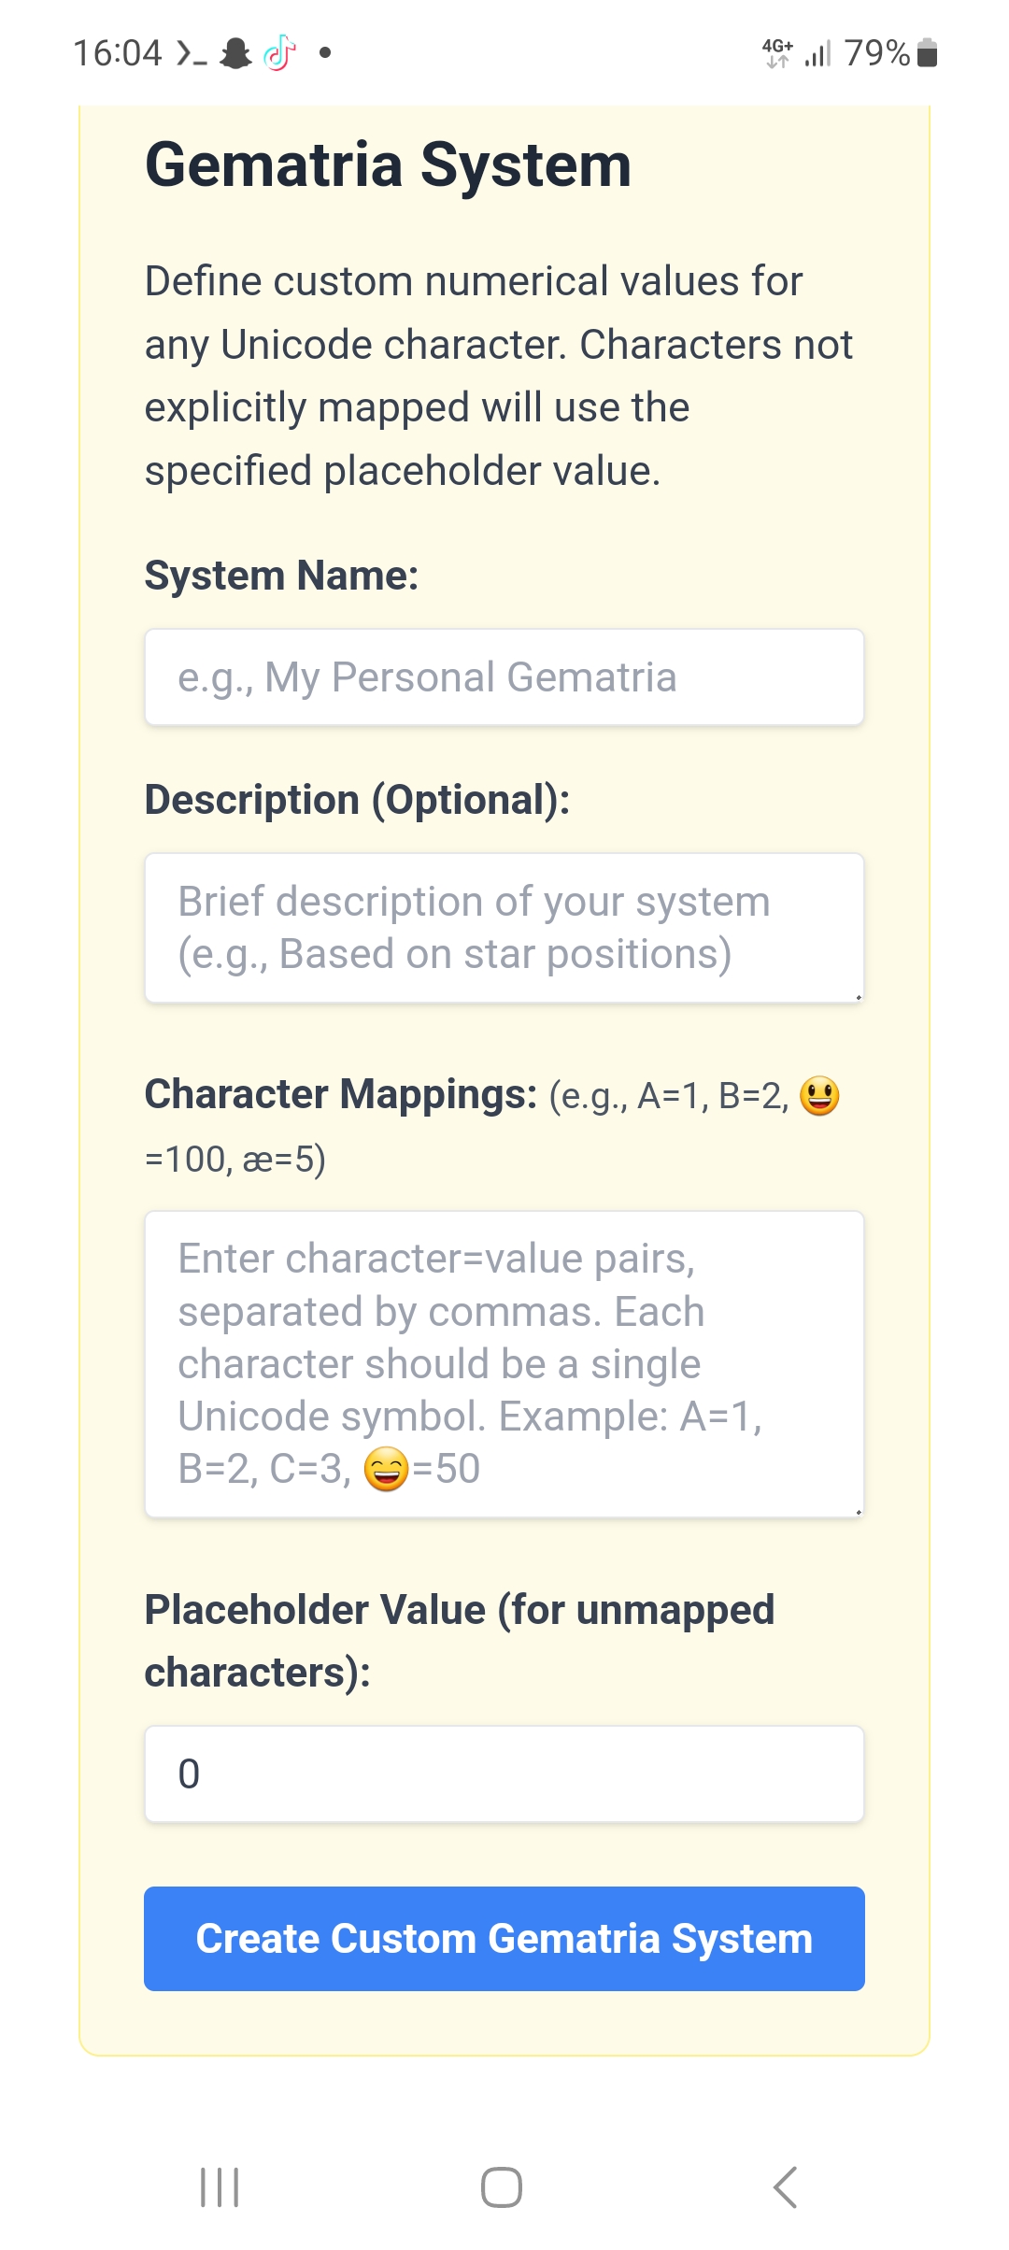Tap the terminal prompt status icon
This screenshot has height=2250, width=1009.
(192, 53)
